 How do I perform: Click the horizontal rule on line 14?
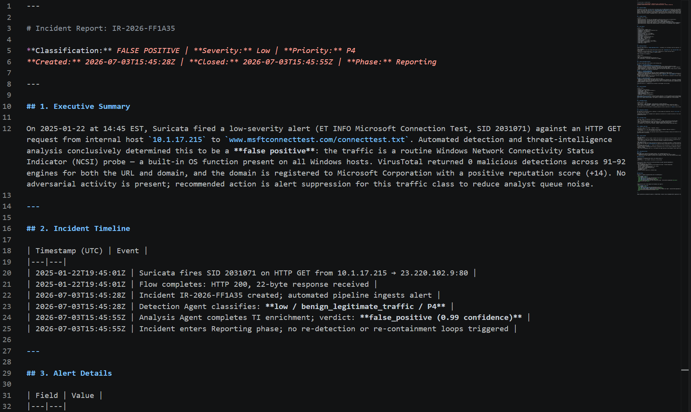pos(33,206)
